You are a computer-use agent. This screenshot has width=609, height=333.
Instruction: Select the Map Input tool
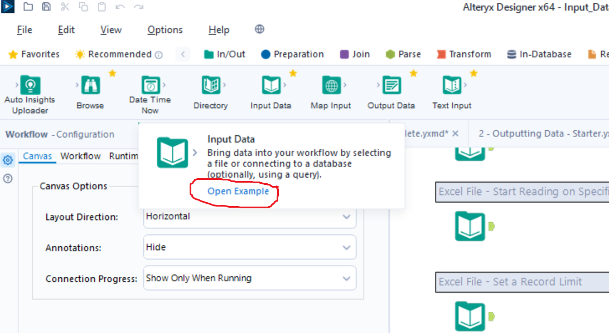(x=331, y=92)
